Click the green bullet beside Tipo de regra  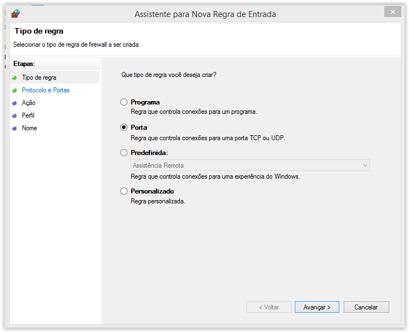click(x=14, y=78)
